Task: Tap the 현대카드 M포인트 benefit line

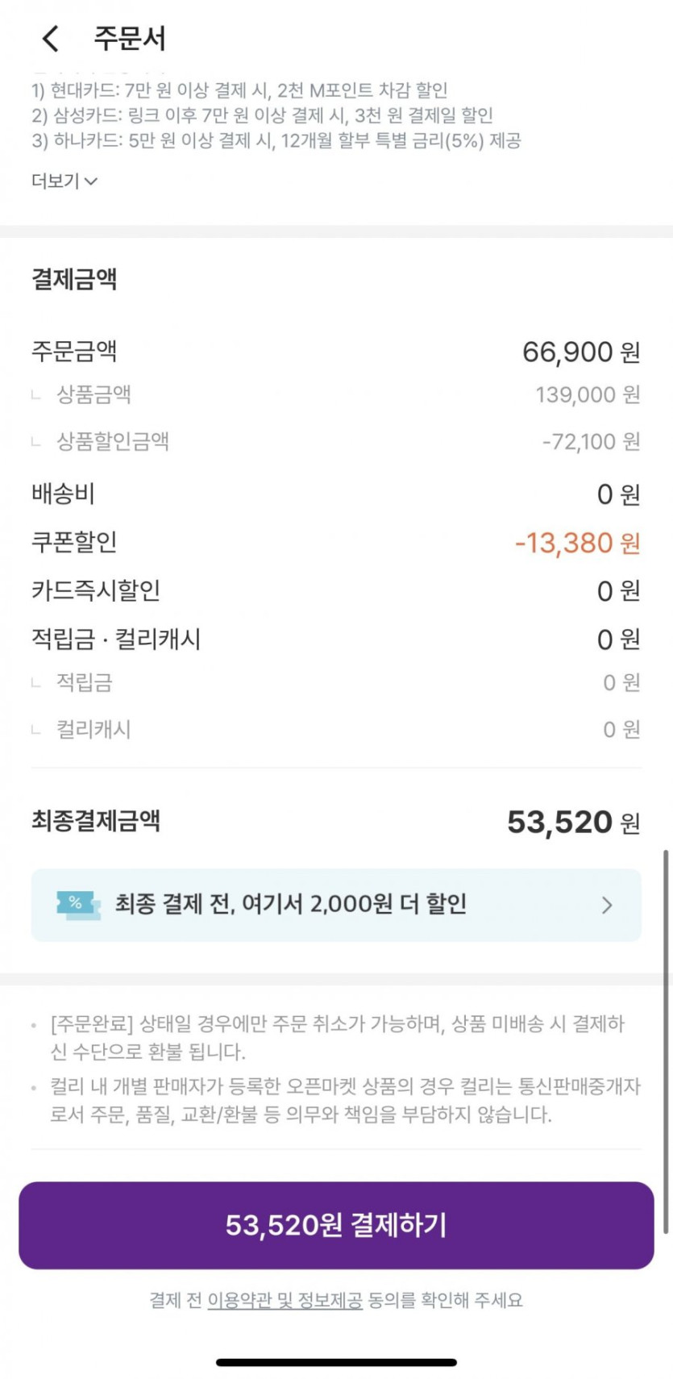Action: coord(239,90)
